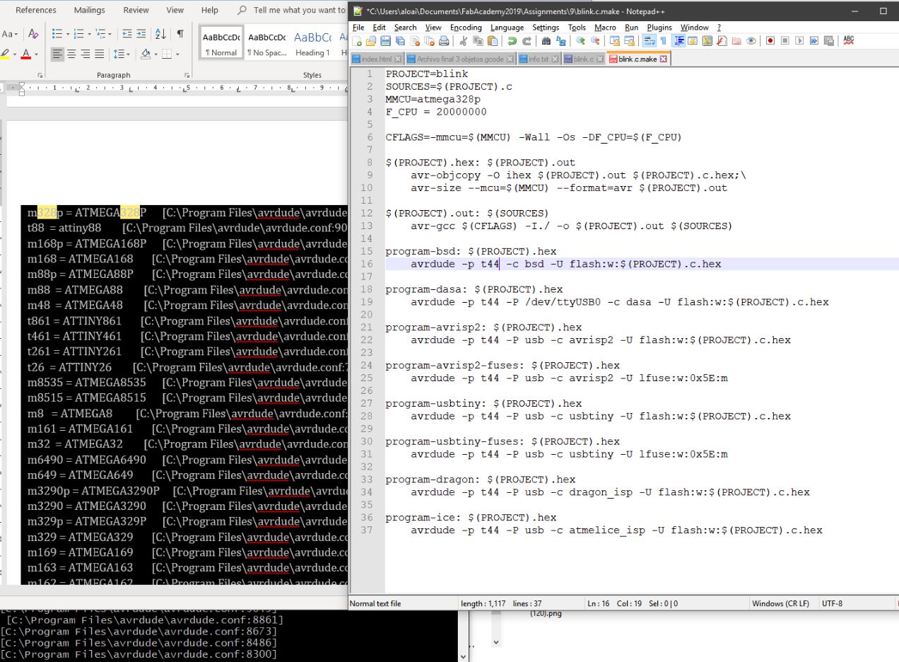Screen dimensions: 899x662
Task: Click the Replace icon in Notepad++ toolbar
Action: tap(560, 41)
